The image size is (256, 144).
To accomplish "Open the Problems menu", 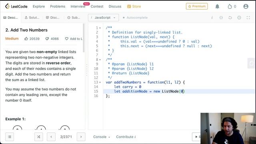I will click(x=58, y=6).
